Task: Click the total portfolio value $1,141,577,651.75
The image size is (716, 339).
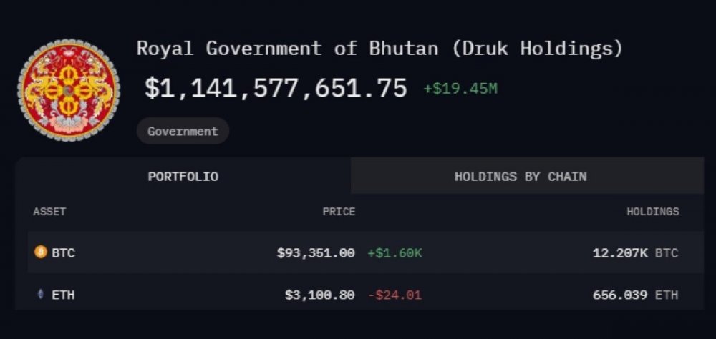Action: coord(276,88)
